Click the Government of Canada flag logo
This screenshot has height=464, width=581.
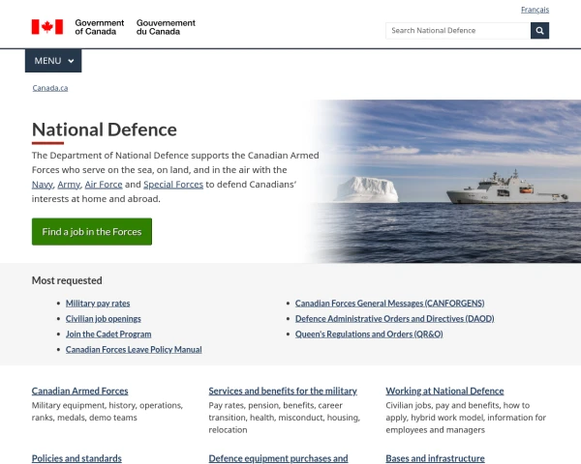pos(47,27)
